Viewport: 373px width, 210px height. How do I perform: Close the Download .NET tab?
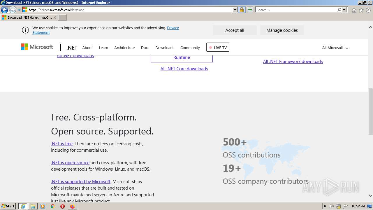pos(55,17)
